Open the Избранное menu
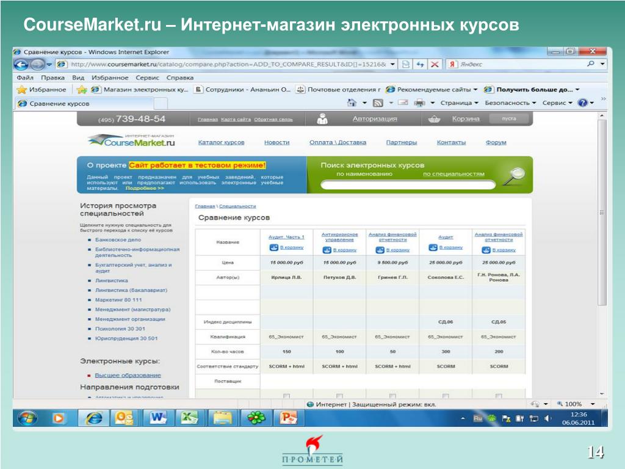This screenshot has height=469, width=625. [x=110, y=78]
